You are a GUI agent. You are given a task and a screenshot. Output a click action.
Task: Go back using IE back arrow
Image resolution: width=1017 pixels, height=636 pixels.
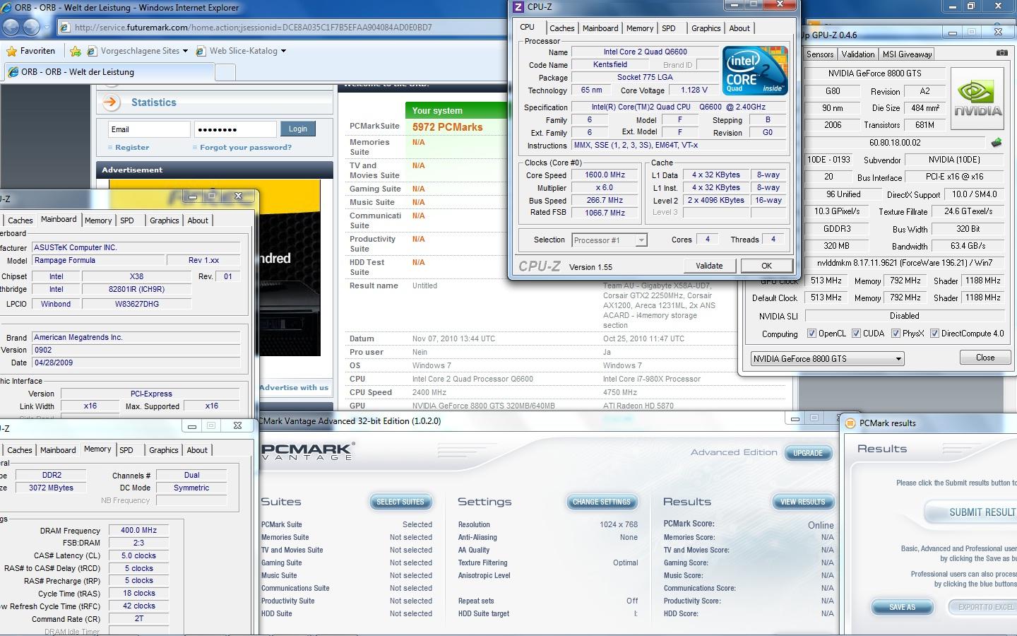click(11, 28)
